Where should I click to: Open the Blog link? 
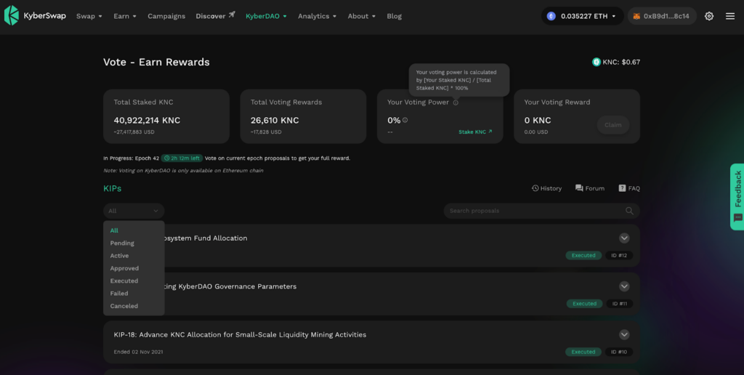click(395, 16)
